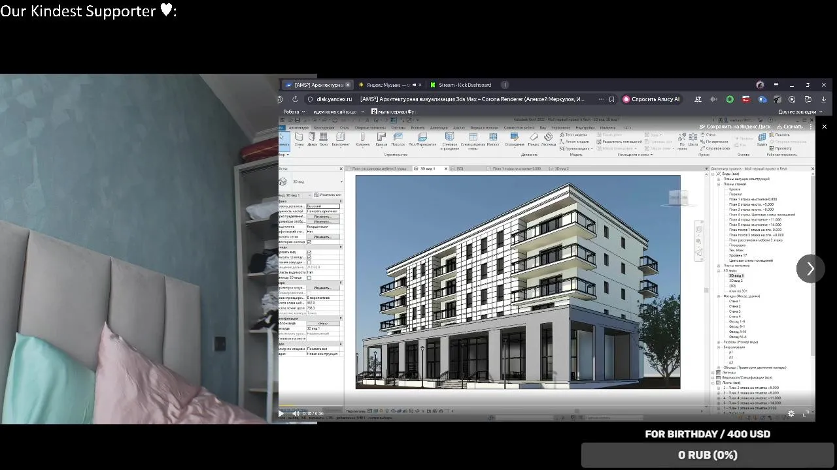The width and height of the screenshot is (837, 470).
Task: Select the Пандус ramp tool
Action: (534, 139)
